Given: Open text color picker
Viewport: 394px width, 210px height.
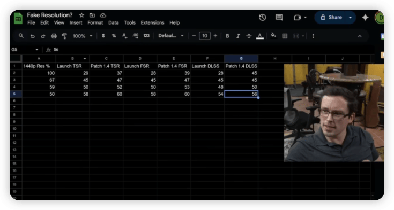Looking at the screenshot, I should tap(260, 36).
